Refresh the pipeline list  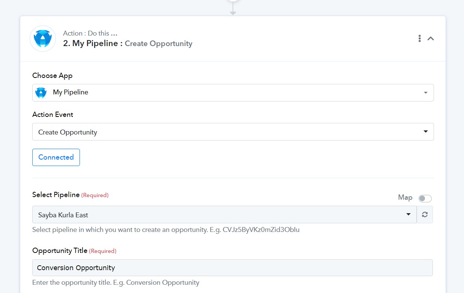coord(425,215)
